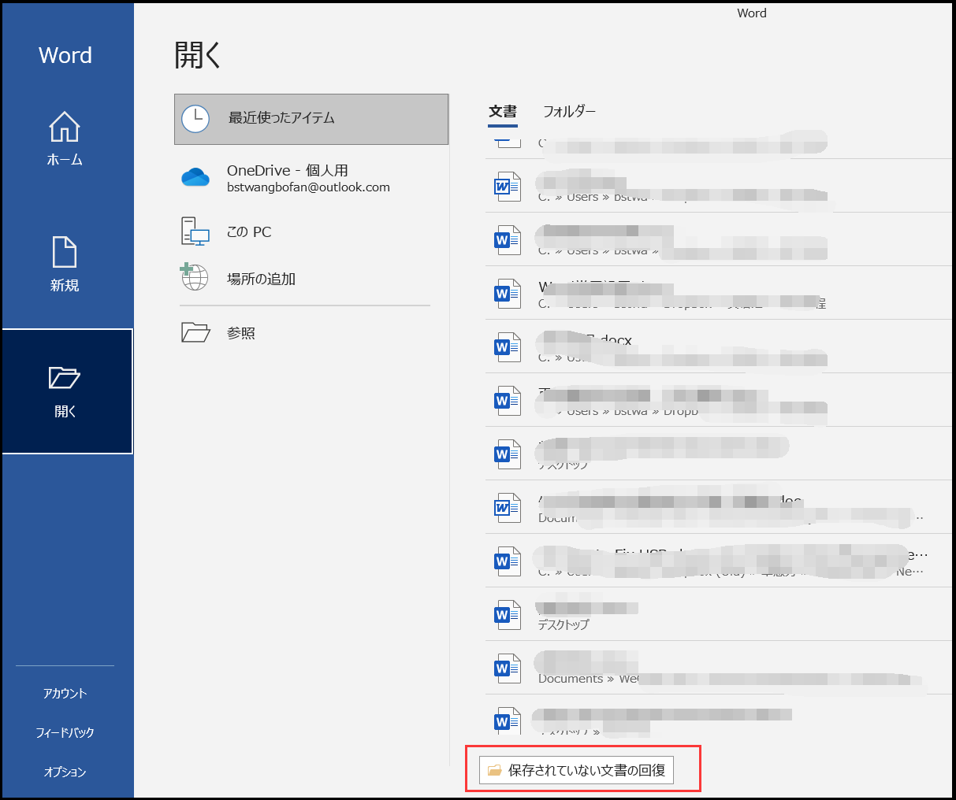Click the Add a place globe icon
Image resolution: width=956 pixels, height=800 pixels.
coord(194,278)
